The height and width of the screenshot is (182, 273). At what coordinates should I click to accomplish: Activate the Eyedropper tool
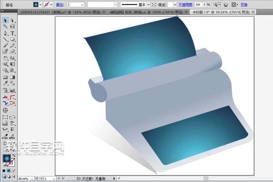pos(5,83)
